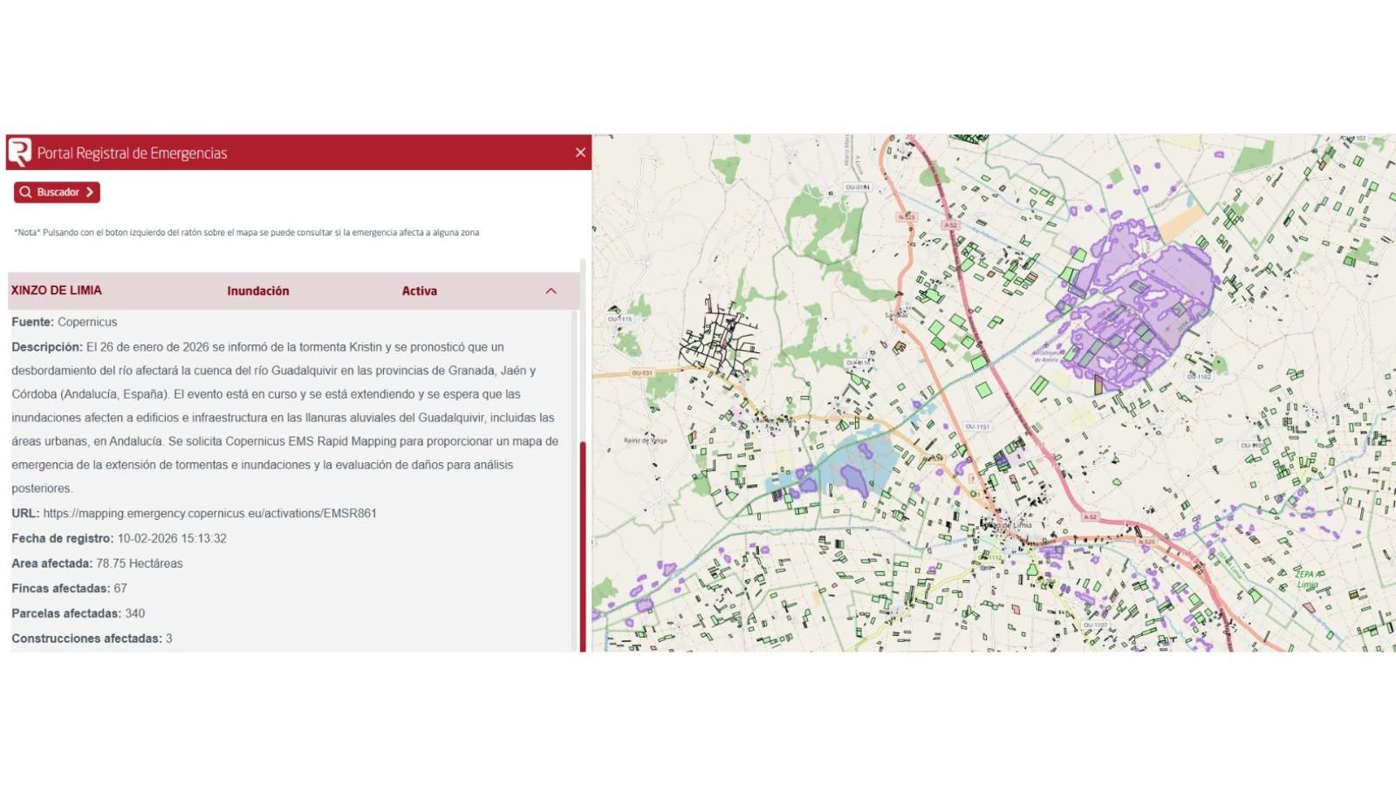Click the orange parcel below the flooded zone
Image resolution: width=1396 pixels, height=785 pixels.
[x=1098, y=383]
